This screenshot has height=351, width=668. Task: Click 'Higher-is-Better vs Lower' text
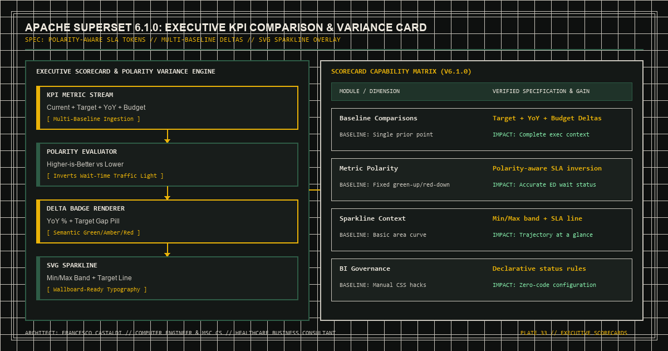[x=85, y=164]
